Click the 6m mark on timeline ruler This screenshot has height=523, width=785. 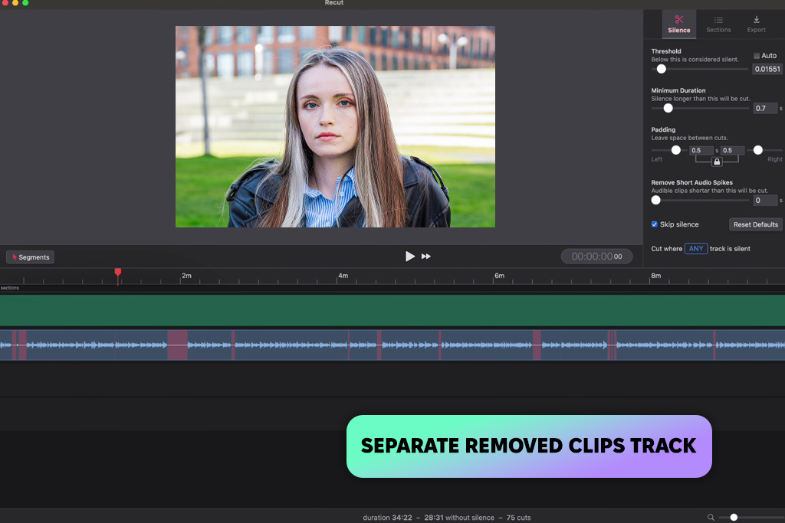499,276
